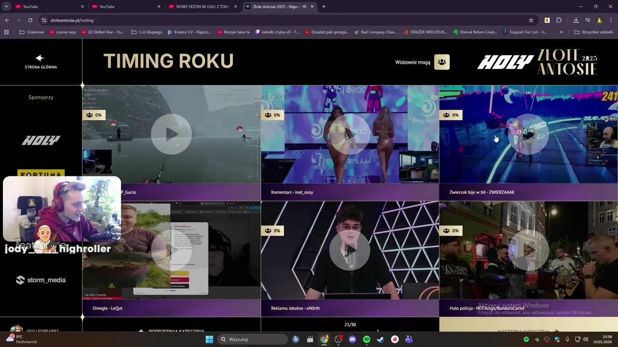
Task: Open the Eternal Return bookmark
Action: (476, 32)
